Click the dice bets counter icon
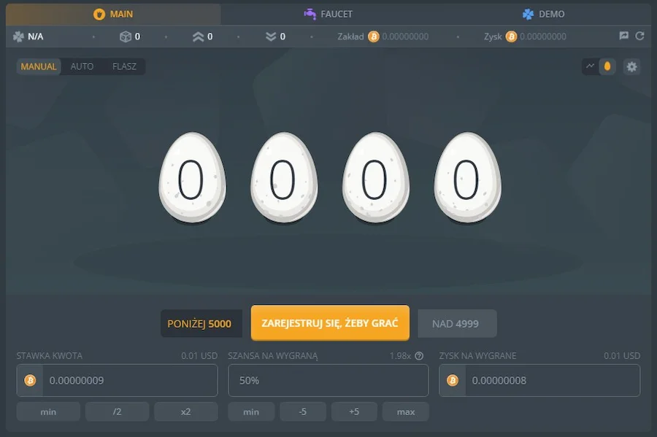 pos(126,36)
